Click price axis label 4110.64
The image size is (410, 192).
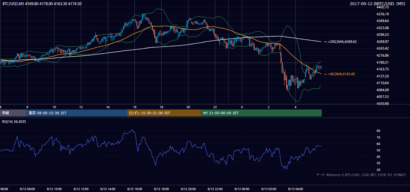click(x=382, y=83)
